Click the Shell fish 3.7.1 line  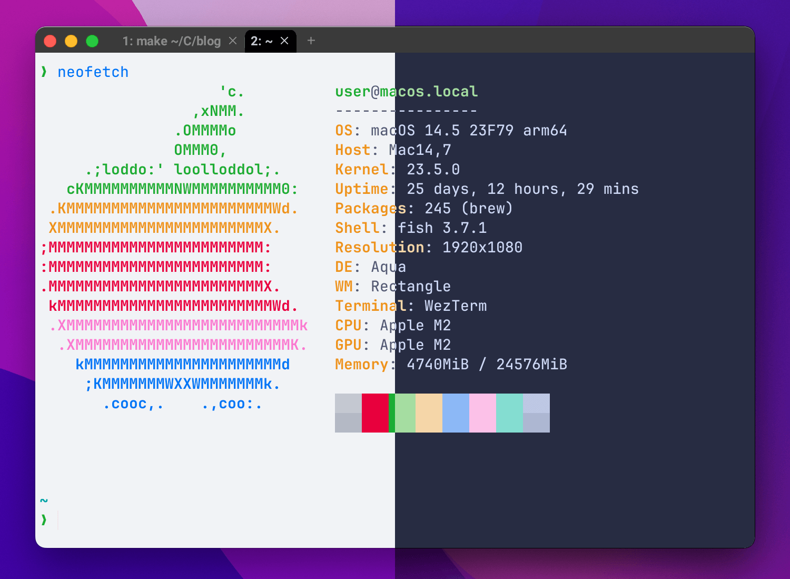point(411,228)
